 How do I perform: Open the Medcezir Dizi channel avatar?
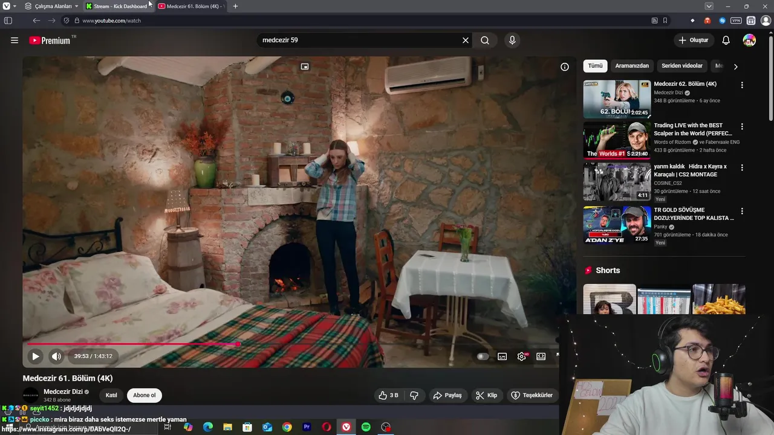point(31,395)
